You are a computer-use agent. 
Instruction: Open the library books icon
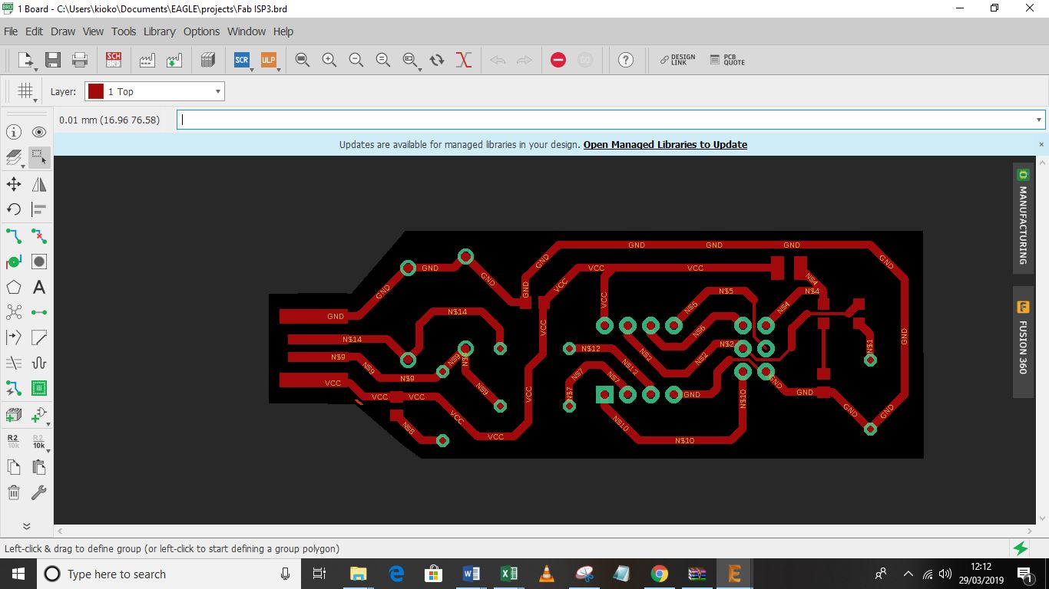tap(207, 60)
